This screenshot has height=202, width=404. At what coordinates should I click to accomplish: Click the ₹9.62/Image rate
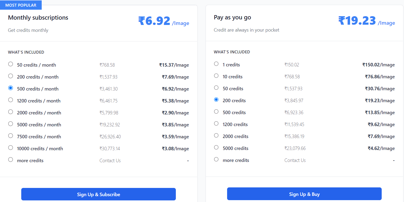pyautogui.click(x=381, y=124)
